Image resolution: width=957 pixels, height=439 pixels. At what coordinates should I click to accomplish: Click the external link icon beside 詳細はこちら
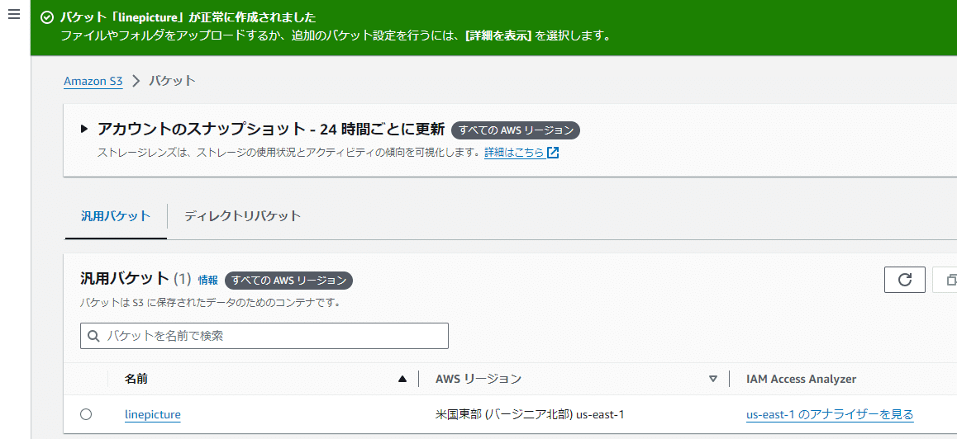pyautogui.click(x=553, y=153)
